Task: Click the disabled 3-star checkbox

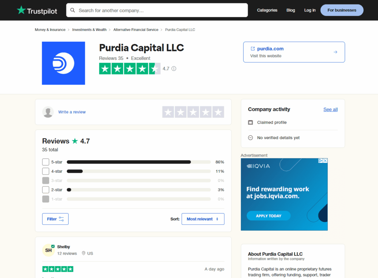Action: point(45,181)
